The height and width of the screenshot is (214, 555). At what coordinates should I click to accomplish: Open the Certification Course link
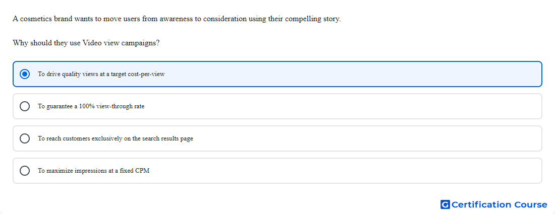coord(494,204)
